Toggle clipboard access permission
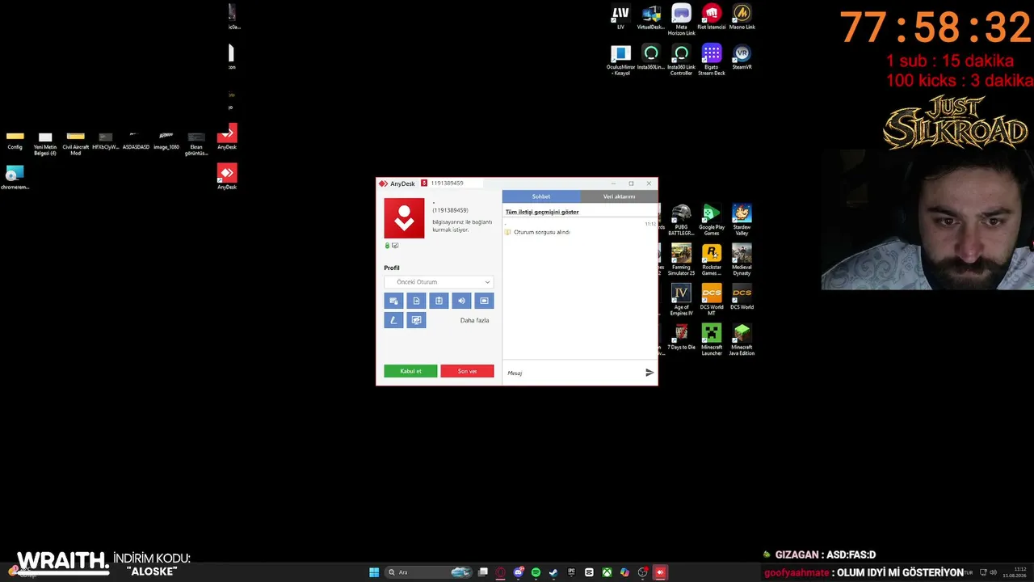The width and height of the screenshot is (1034, 582). click(439, 301)
